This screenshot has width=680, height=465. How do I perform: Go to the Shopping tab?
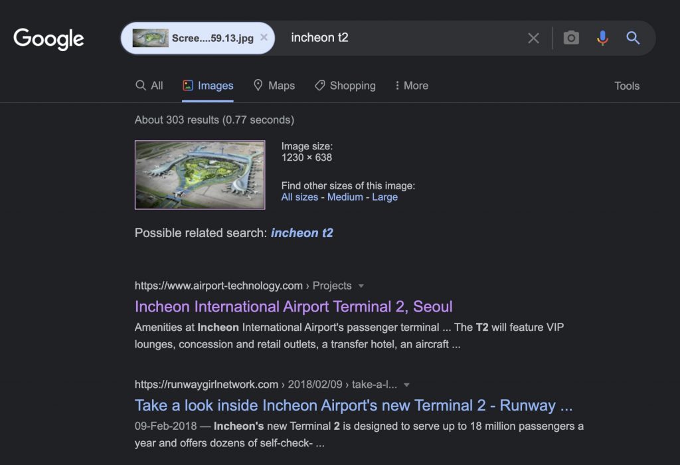point(345,86)
